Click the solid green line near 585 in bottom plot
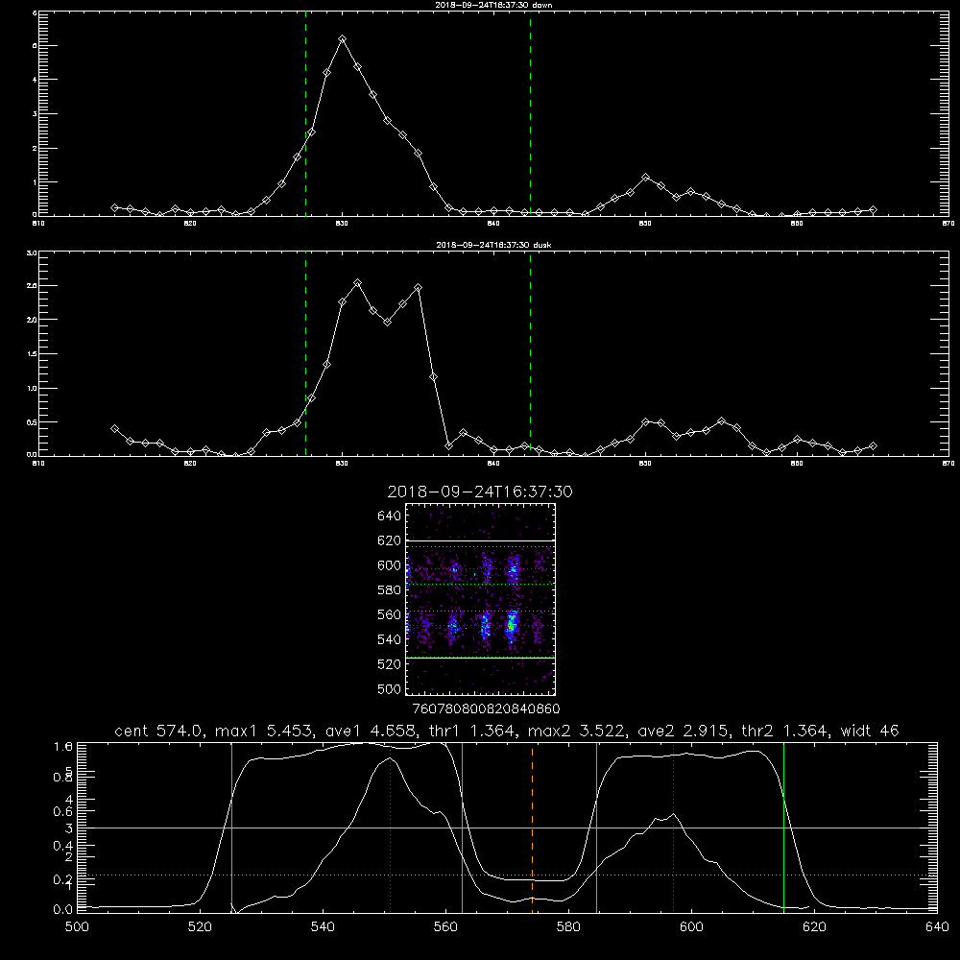Viewport: 960px width, 960px height. [596, 828]
